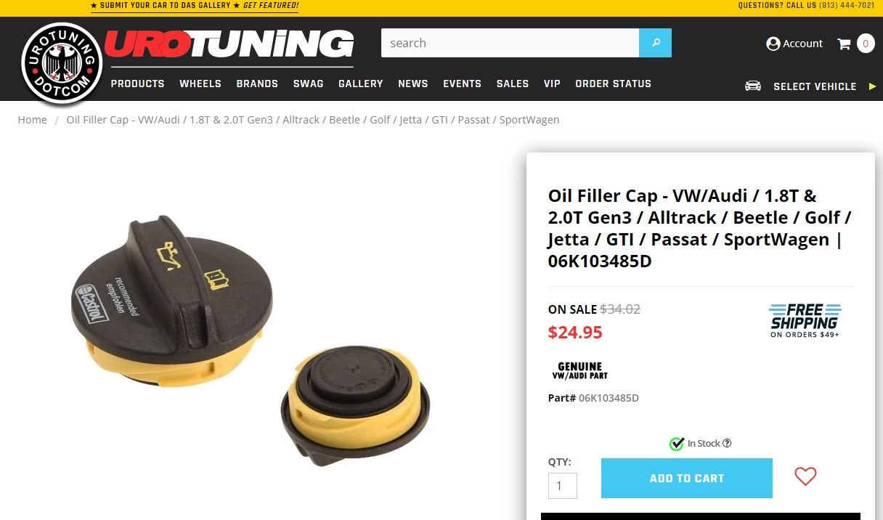
Task: Click the In Stock help question mark
Action: [x=727, y=443]
